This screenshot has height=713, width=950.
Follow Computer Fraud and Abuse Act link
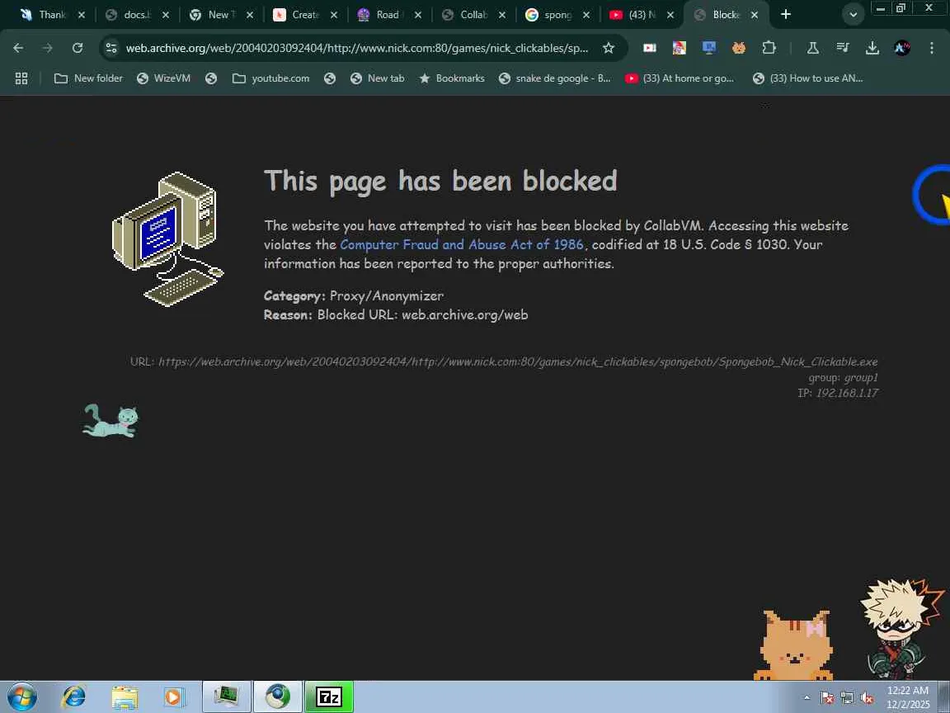(x=462, y=244)
